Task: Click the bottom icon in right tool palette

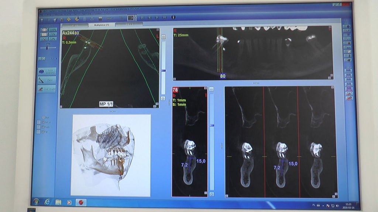Action: pyautogui.click(x=348, y=98)
